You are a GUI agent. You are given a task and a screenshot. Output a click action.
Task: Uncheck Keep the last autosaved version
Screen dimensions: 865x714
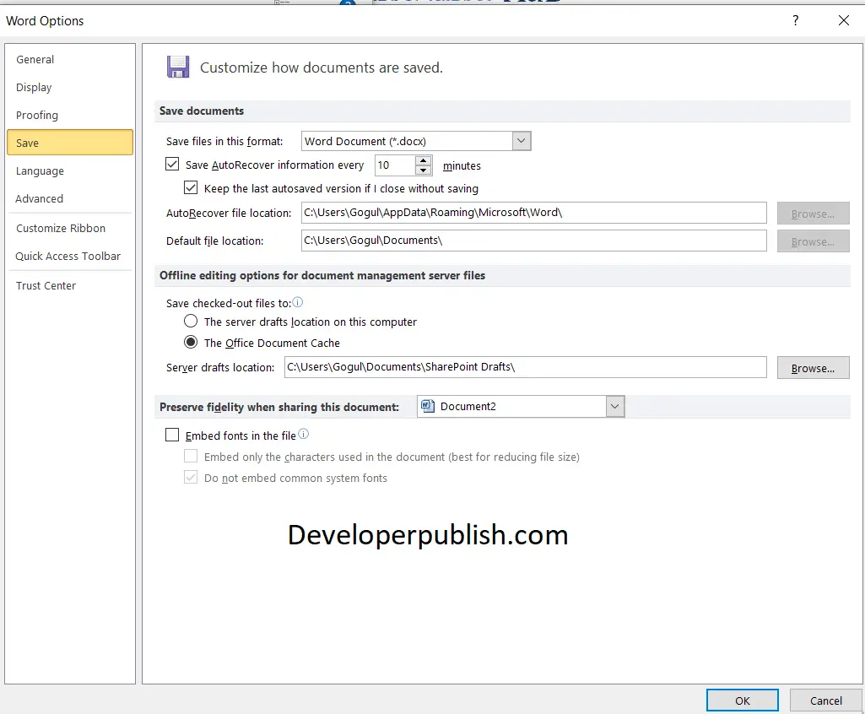(191, 187)
